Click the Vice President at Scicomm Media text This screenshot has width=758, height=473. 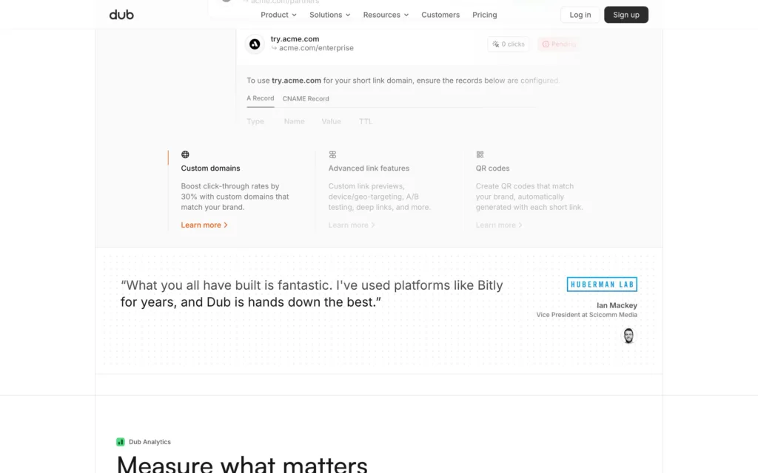coord(586,315)
